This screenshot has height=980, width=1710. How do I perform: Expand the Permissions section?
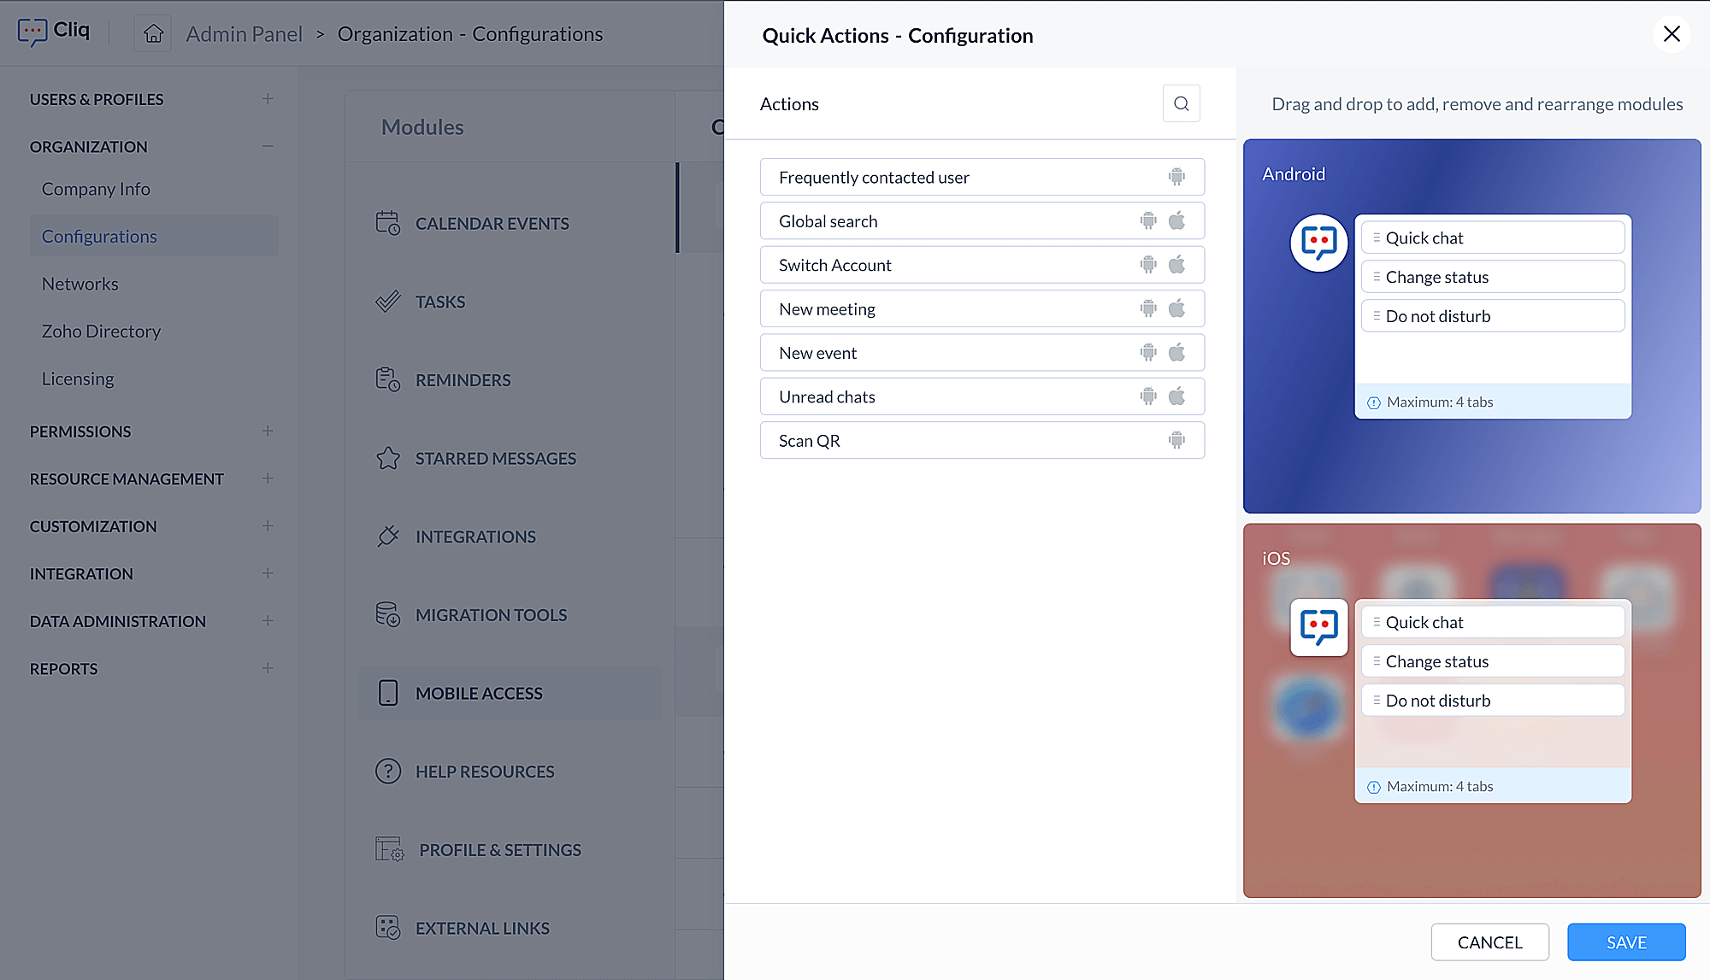click(x=268, y=431)
